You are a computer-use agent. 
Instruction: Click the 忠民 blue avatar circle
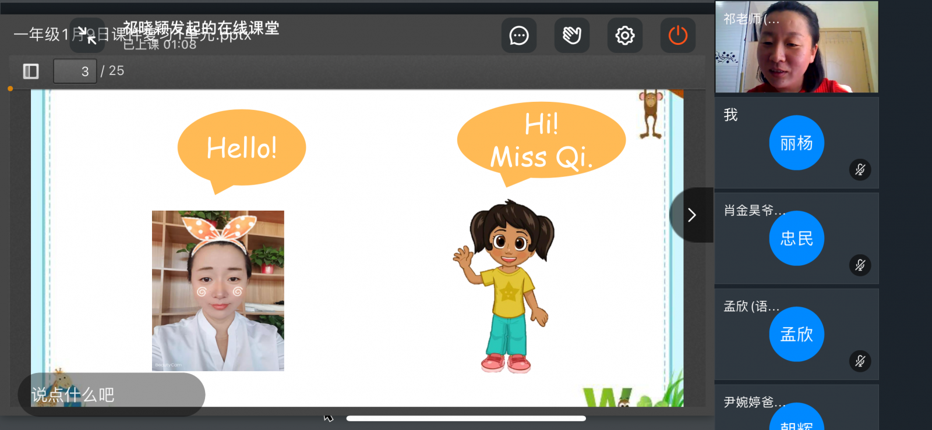[796, 238]
